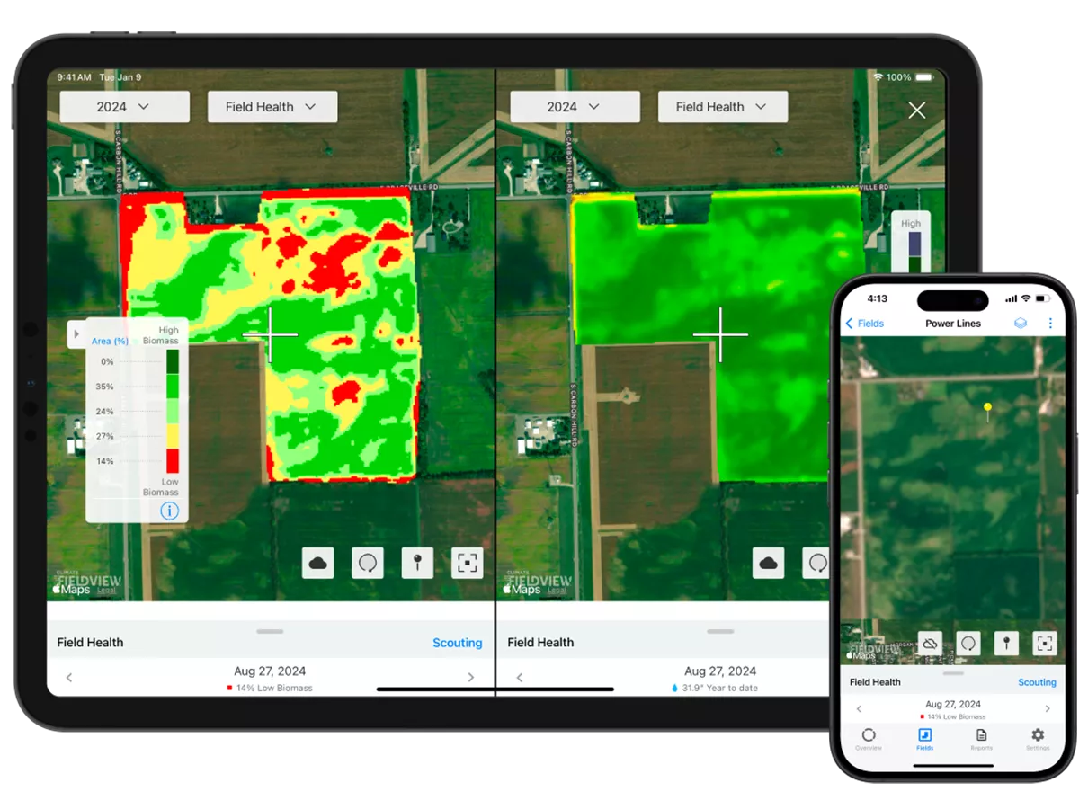Go to previous image date in right iPad pane
1079x809 pixels.
pyautogui.click(x=520, y=677)
